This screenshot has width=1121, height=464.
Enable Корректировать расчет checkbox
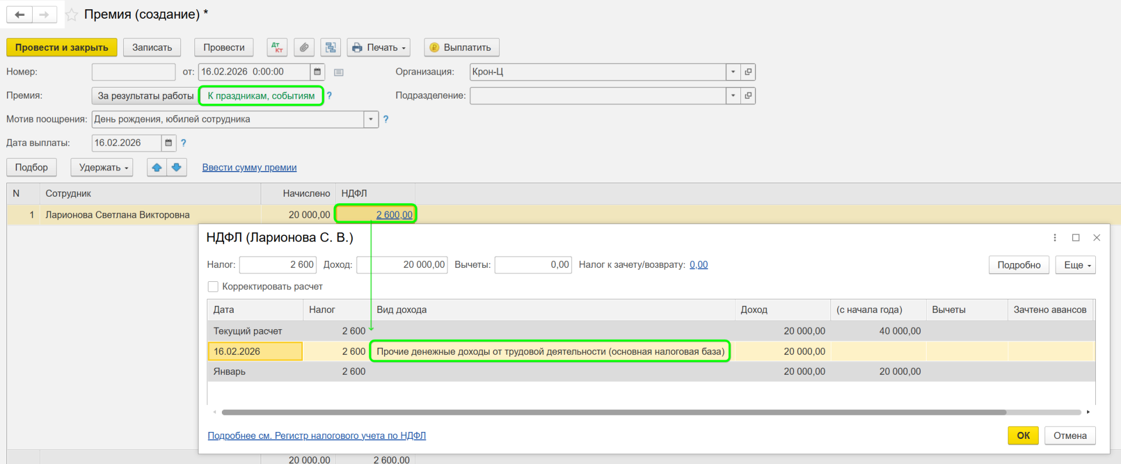[x=213, y=287]
